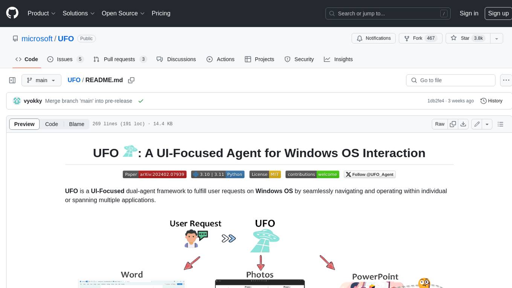This screenshot has height=288, width=512.
Task: Click the Follow @UFO_Agent badge
Action: [370, 175]
